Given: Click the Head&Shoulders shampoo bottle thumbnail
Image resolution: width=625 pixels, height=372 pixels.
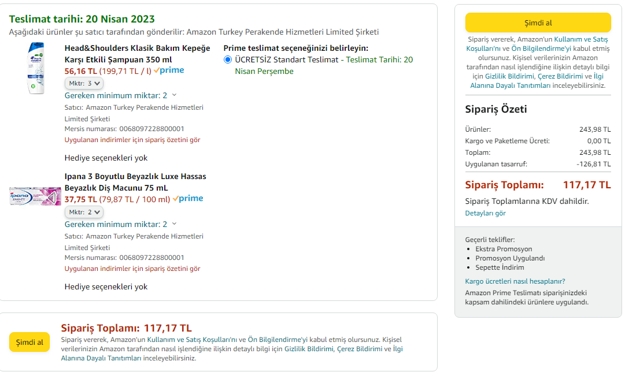Looking at the screenshot, I should [x=36, y=68].
